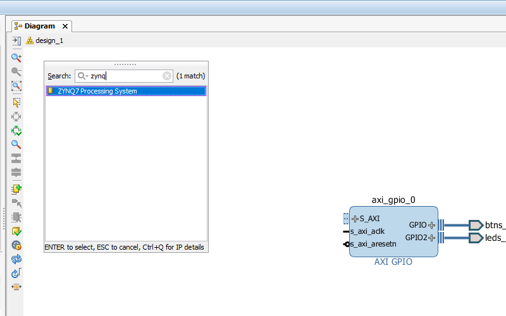
Task: Click the Make Connection icon
Action: tap(16, 204)
